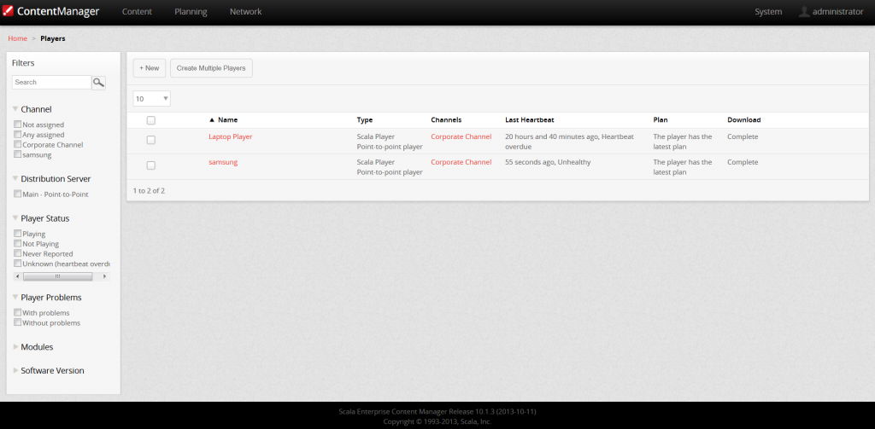Tick the Not assigned channel filter
This screenshot has height=429, width=875.
point(18,125)
